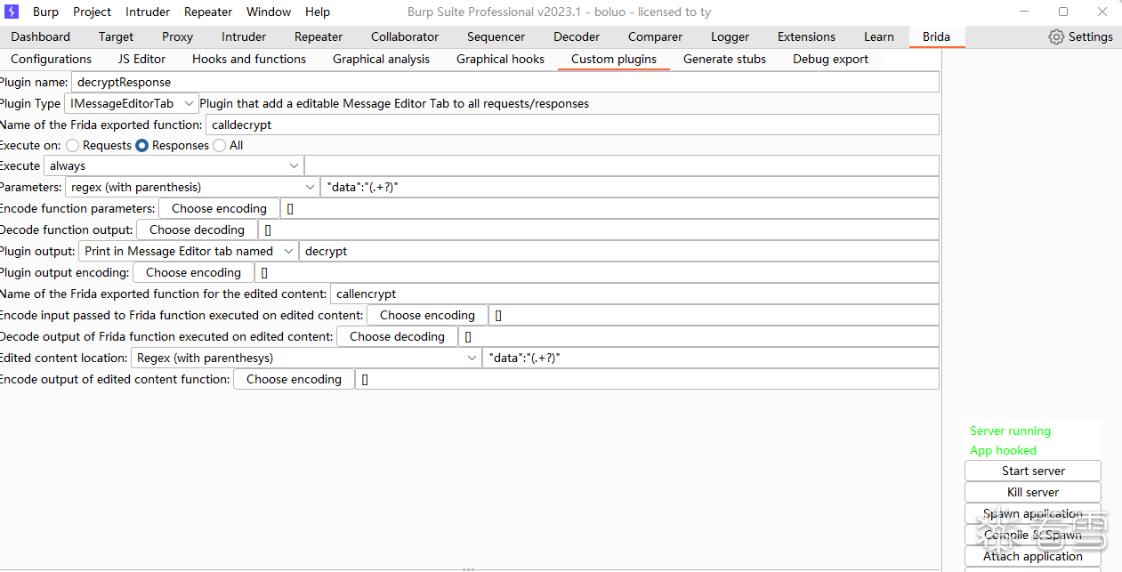The width and height of the screenshot is (1122, 572).
Task: Switch to the Dashboard tab
Action: click(x=41, y=36)
